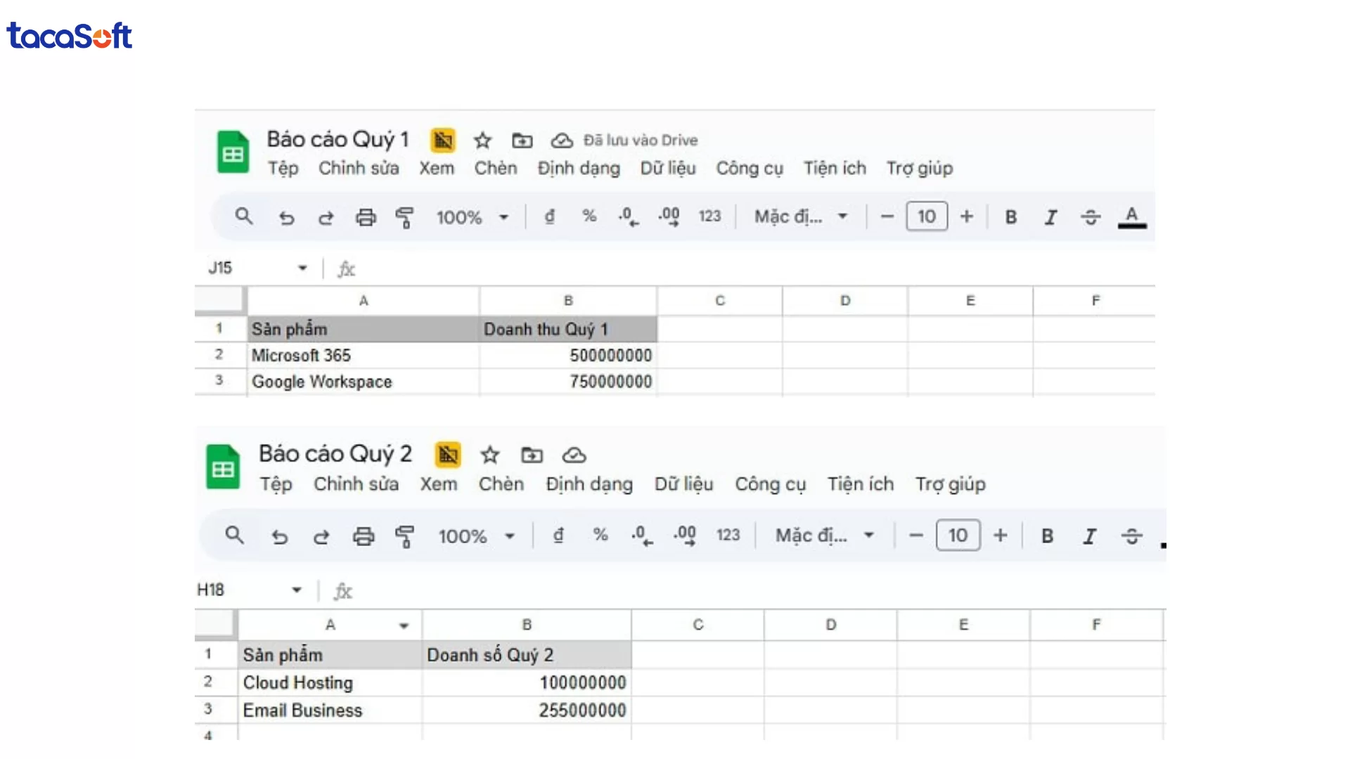Open the Định dạng menu
The image size is (1350, 759).
pyautogui.click(x=579, y=169)
